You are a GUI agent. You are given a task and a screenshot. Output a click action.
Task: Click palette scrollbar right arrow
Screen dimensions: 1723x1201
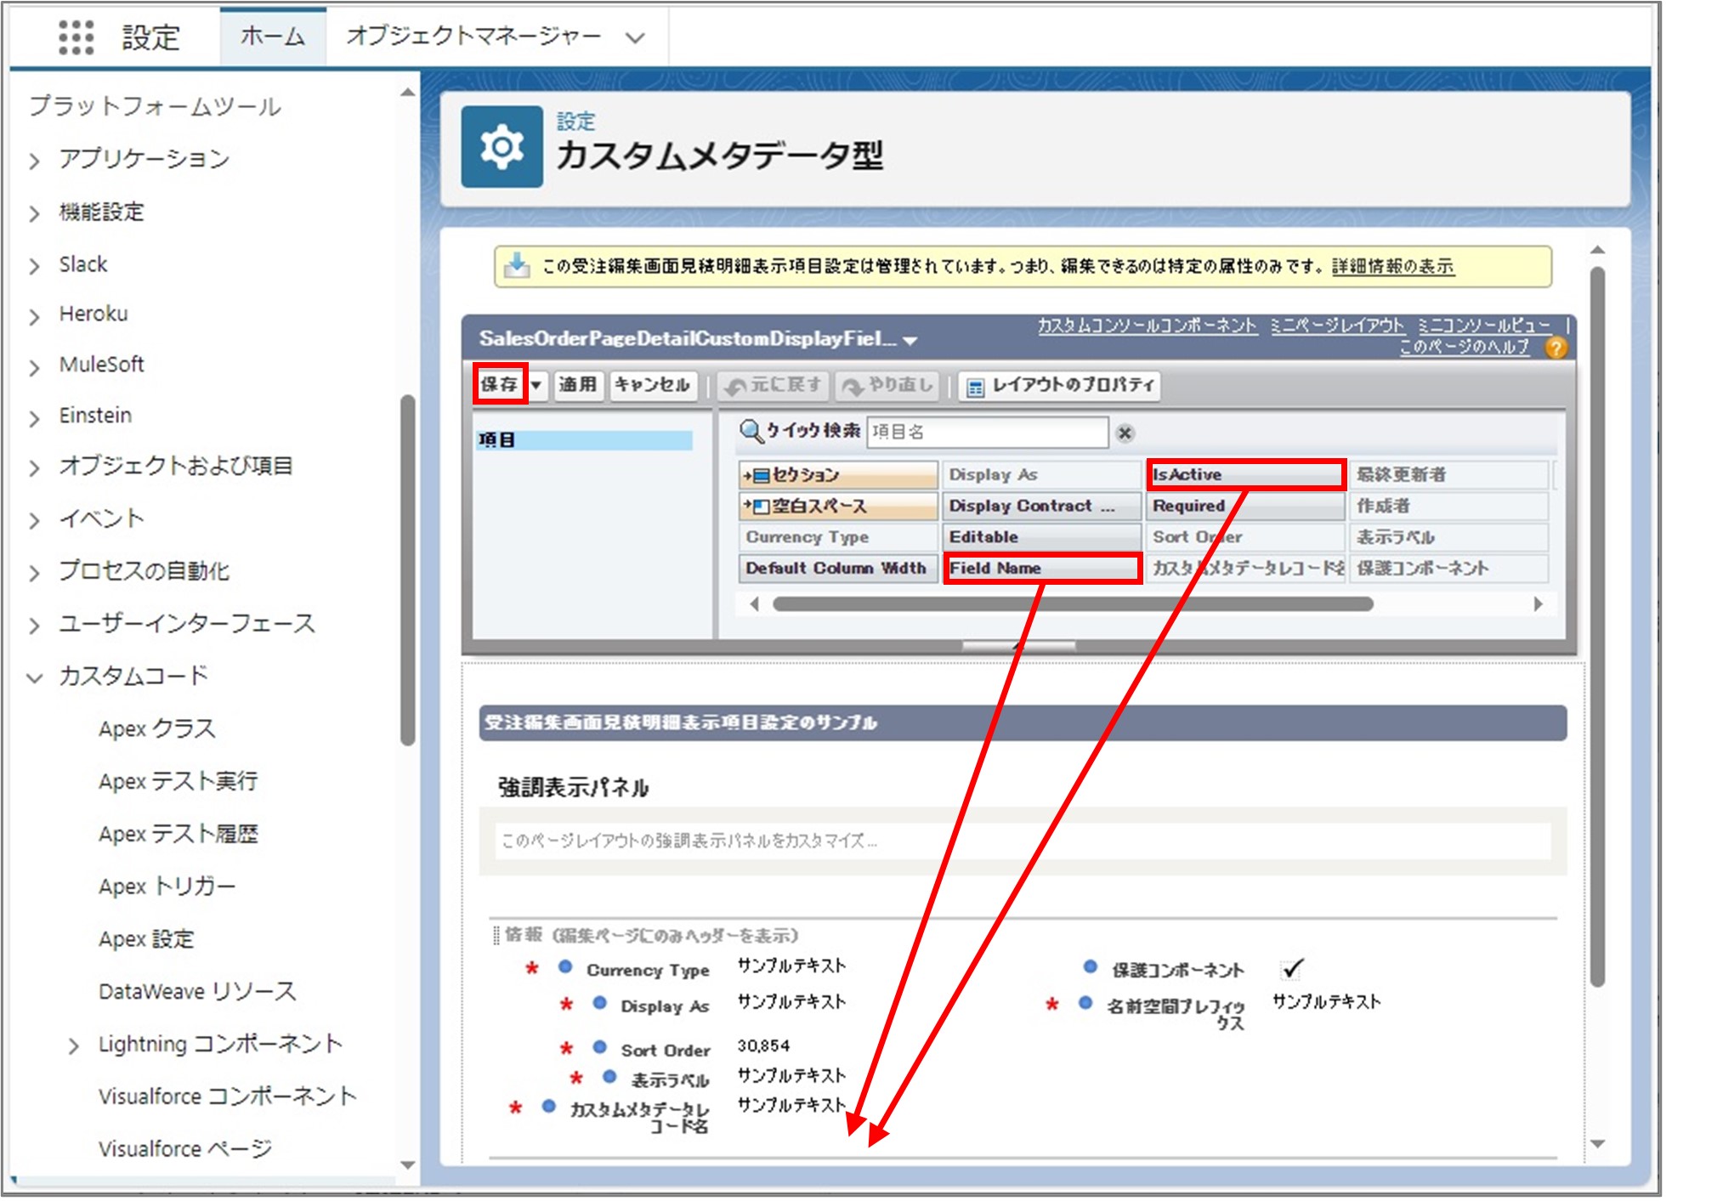tap(1538, 604)
